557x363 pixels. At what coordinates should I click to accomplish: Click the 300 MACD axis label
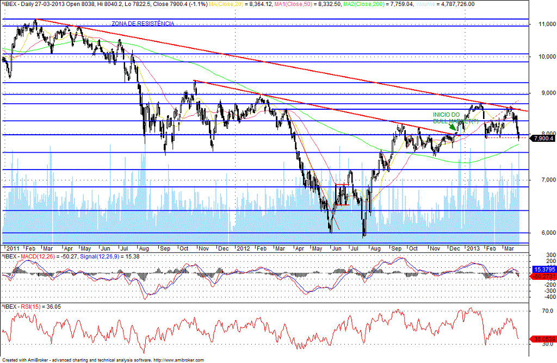coord(552,255)
